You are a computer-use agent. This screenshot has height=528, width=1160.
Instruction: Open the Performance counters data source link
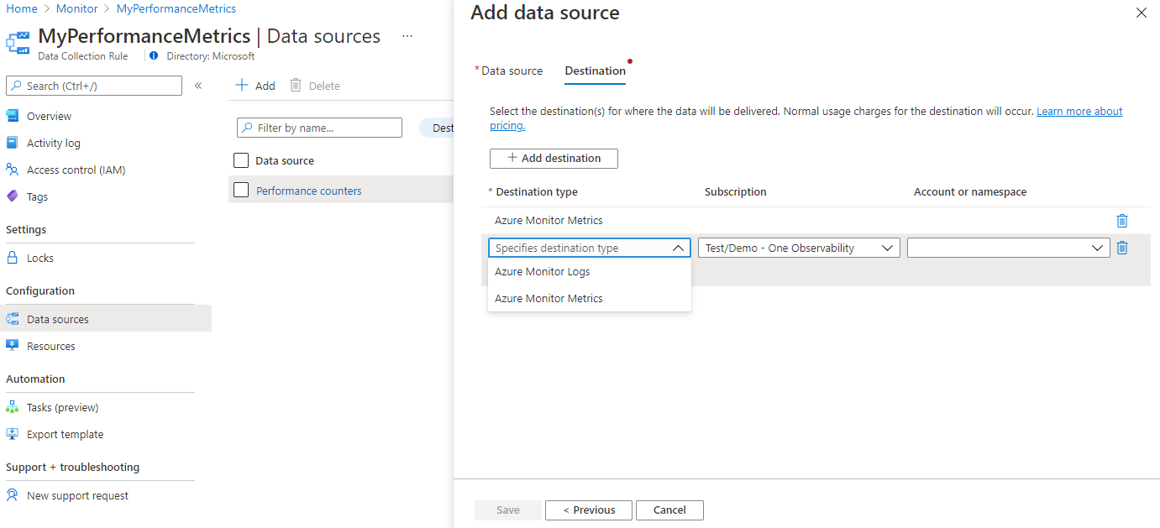[309, 191]
